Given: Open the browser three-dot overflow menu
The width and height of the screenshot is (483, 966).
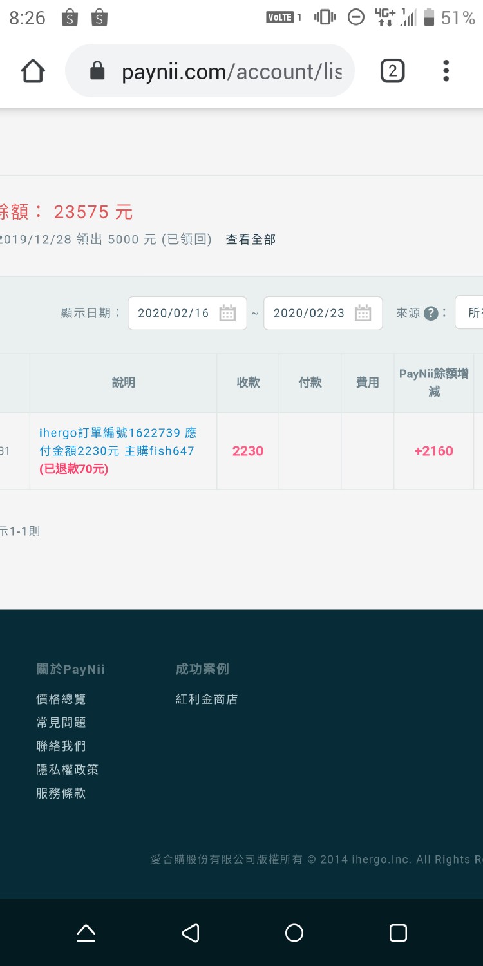Looking at the screenshot, I should click(446, 71).
